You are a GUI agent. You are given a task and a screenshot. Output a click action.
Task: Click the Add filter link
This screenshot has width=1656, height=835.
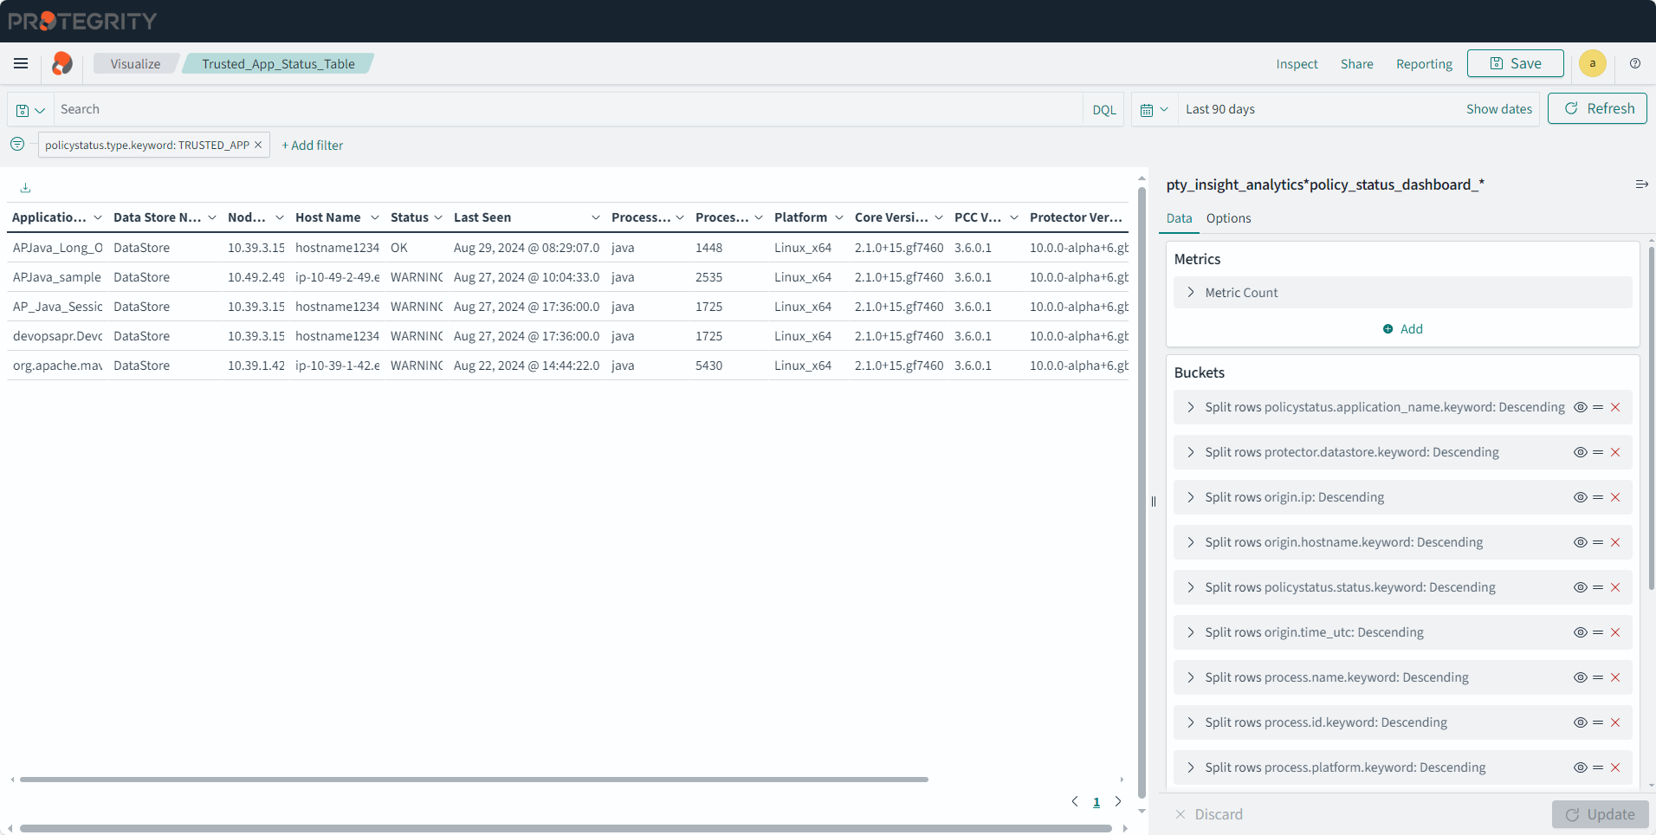312,146
